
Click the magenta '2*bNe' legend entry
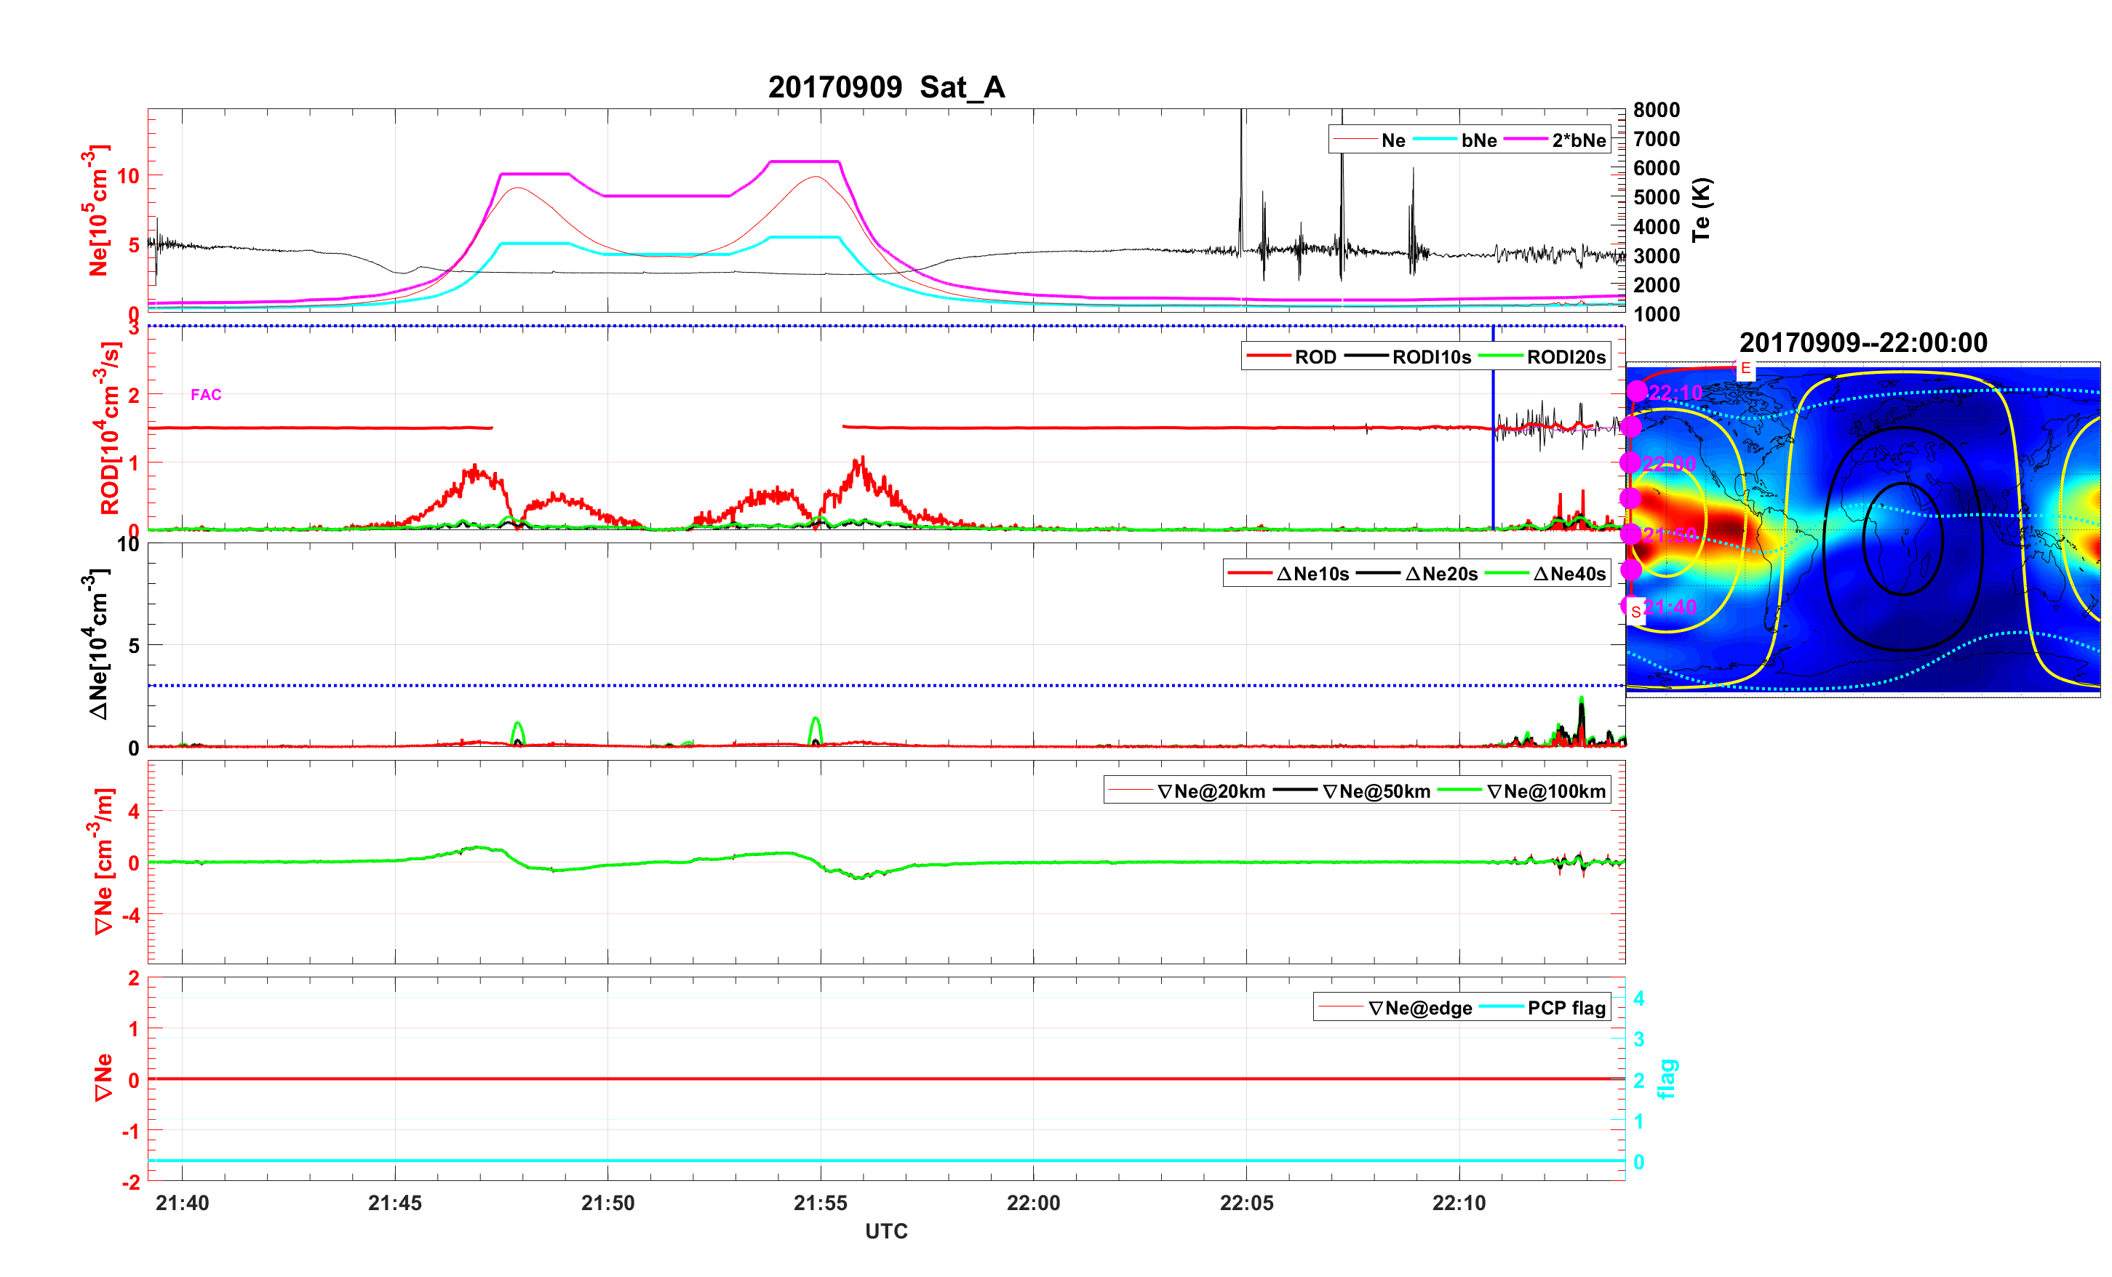1578,140
